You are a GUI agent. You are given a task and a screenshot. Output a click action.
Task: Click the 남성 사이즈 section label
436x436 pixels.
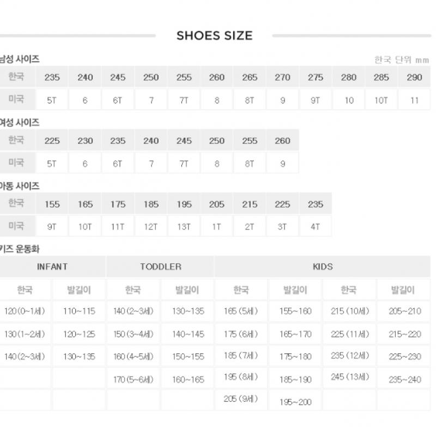[20, 59]
